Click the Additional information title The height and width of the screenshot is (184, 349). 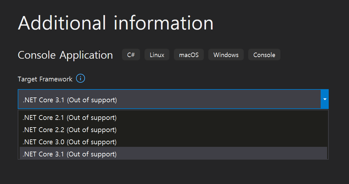116,23
